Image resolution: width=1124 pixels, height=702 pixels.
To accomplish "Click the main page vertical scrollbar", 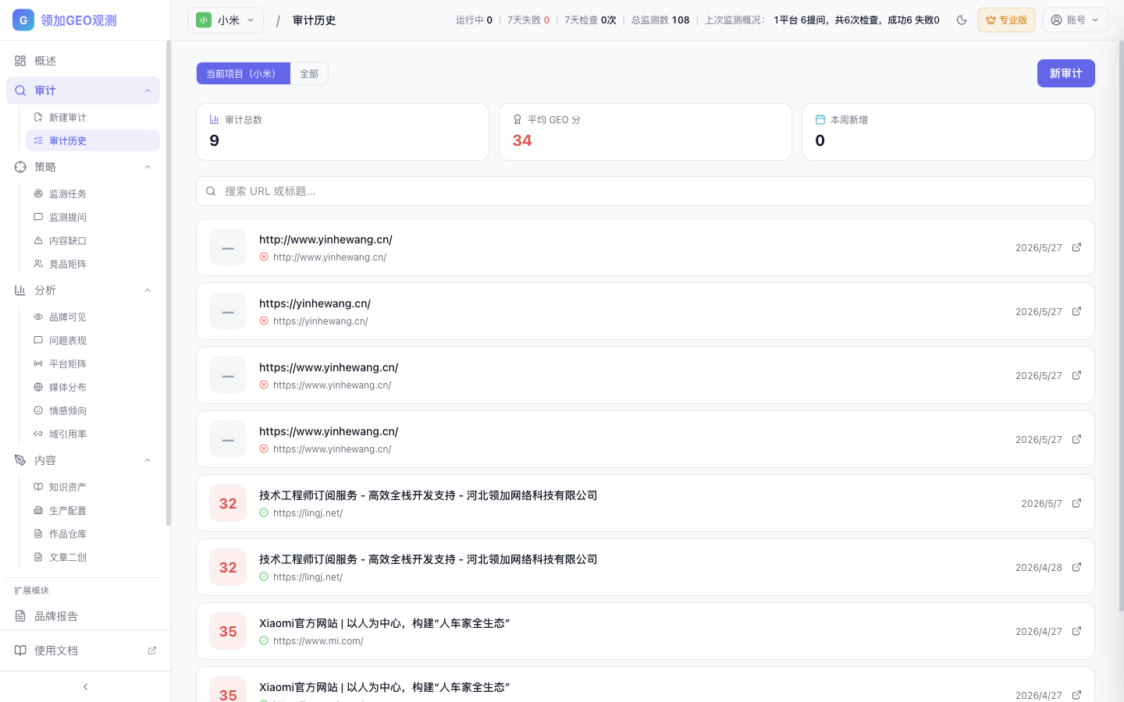I will click(1121, 326).
